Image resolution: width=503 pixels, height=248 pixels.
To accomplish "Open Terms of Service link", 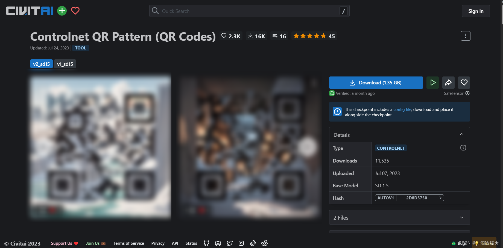I will tap(129, 243).
